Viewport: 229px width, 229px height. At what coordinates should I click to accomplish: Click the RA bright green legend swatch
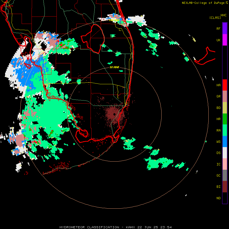point(225,130)
